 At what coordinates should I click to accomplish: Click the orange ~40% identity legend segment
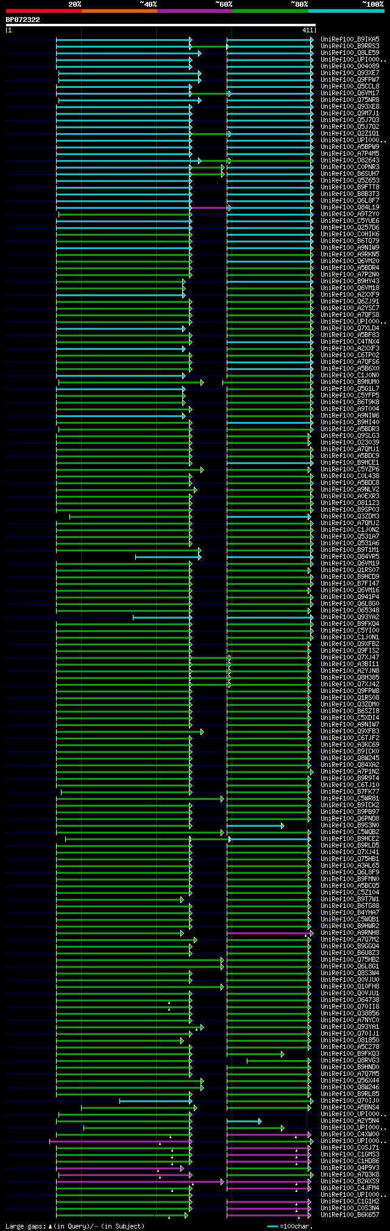point(119,11)
